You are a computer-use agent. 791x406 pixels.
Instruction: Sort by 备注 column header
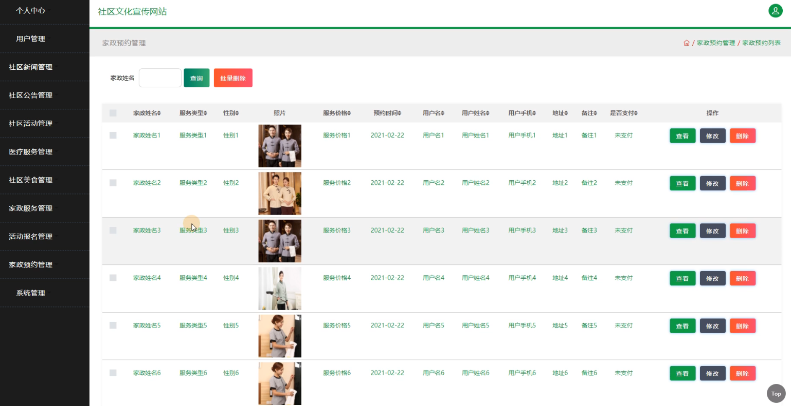click(589, 113)
